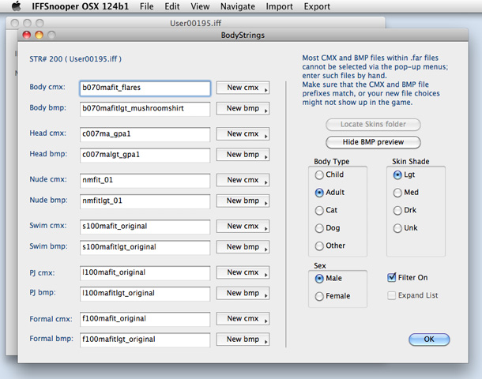Click the Nude bmp text field
The width and height of the screenshot is (482, 379).
pos(145,201)
